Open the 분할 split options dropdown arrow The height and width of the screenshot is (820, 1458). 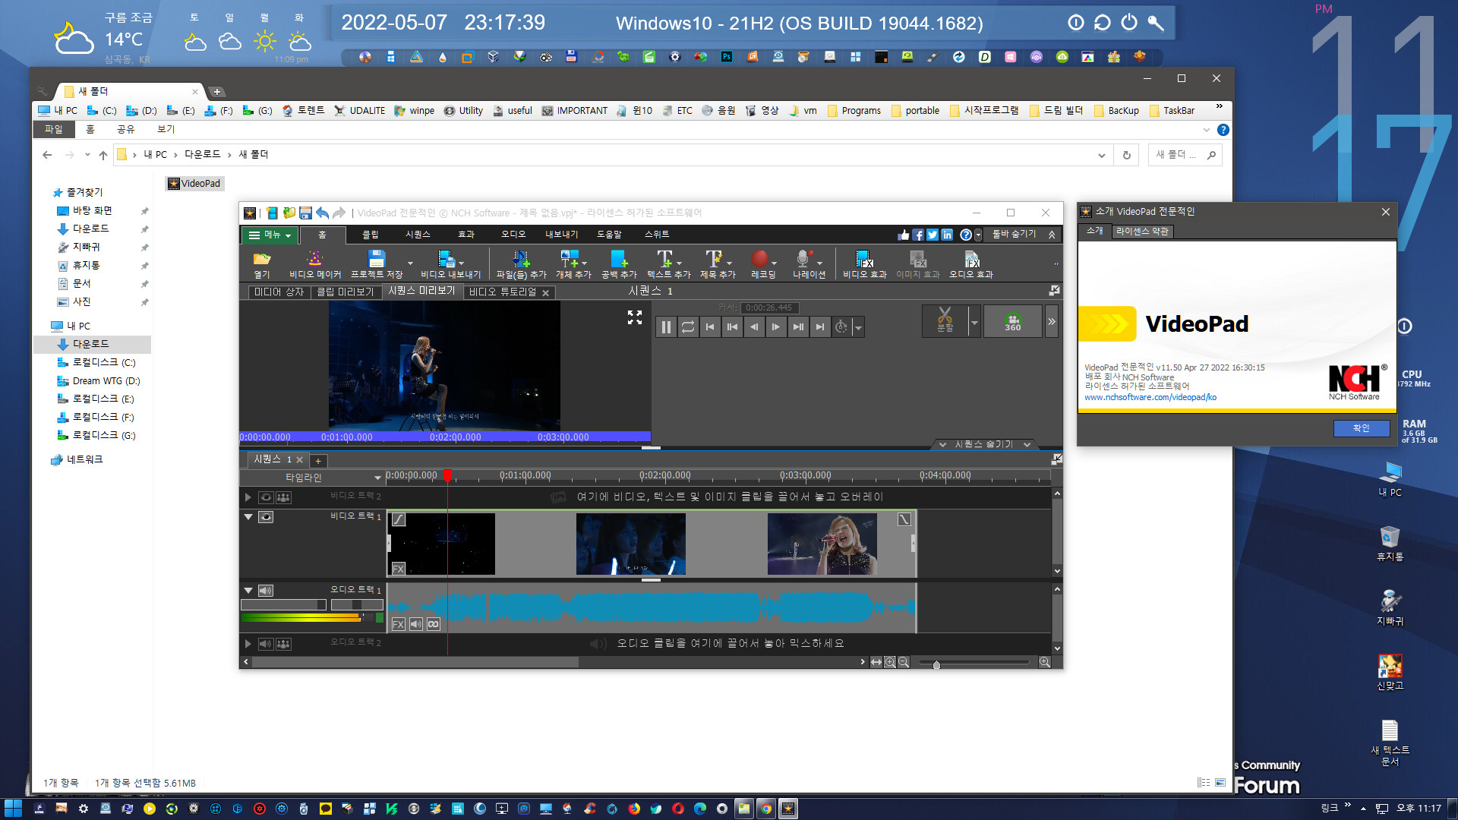(x=974, y=322)
